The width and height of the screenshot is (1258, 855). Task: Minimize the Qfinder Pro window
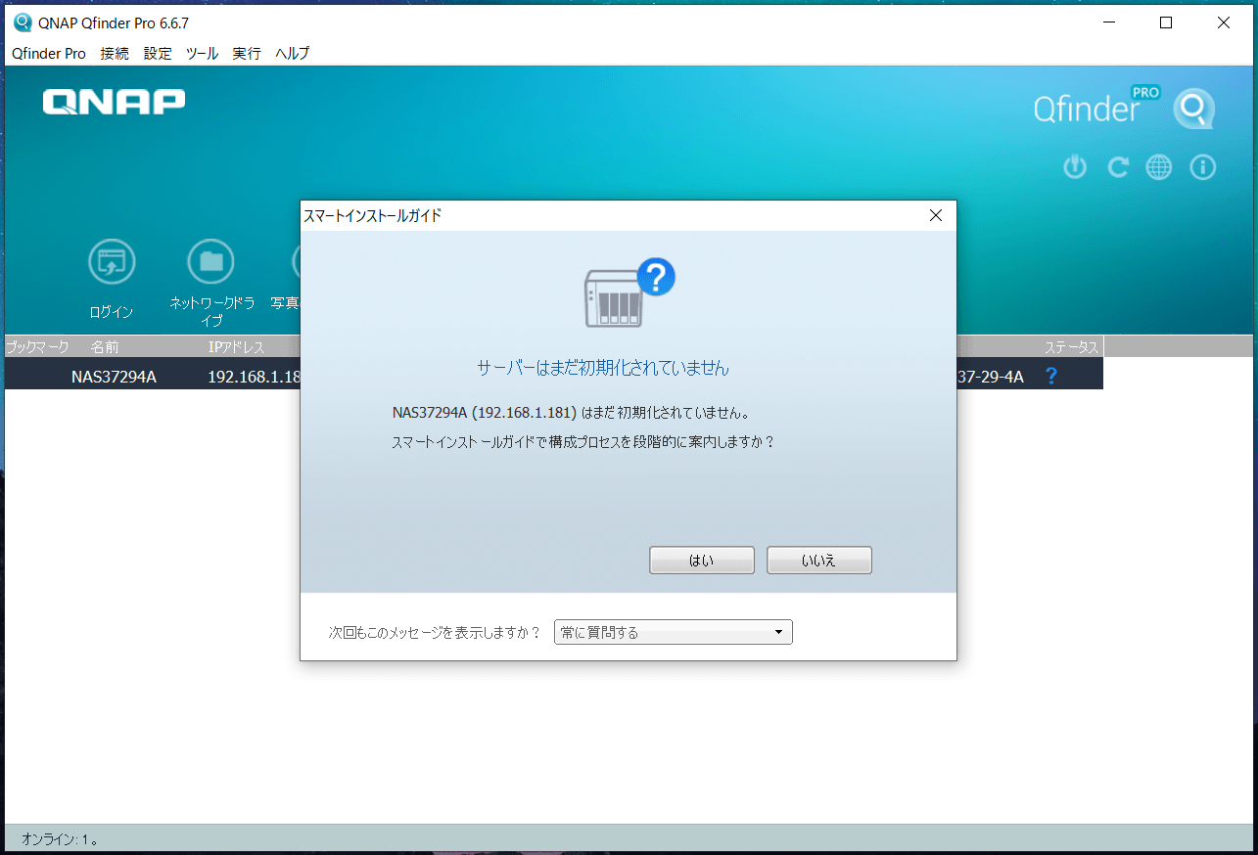point(1108,23)
